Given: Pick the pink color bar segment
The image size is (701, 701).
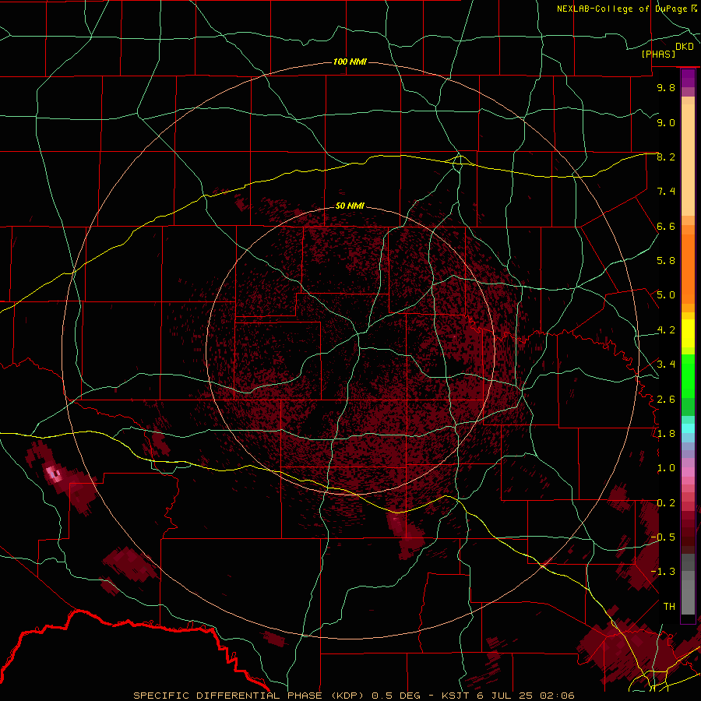Looking at the screenshot, I should click(x=688, y=472).
